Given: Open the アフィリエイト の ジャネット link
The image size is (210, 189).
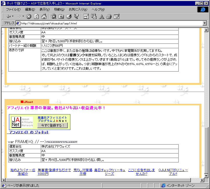Looking at the screenshot, I should (28, 132).
